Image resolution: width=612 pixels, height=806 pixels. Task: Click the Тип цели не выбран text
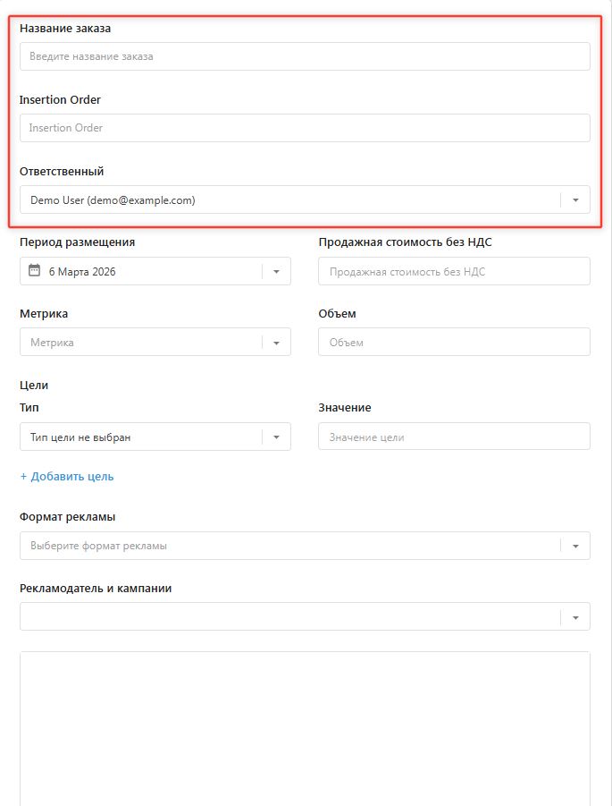pos(81,437)
